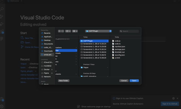Image resolution: width=181 pixels, height=109 pixels.
Task: Toggle Show welcome page on startup checkbox
Action: (79, 106)
